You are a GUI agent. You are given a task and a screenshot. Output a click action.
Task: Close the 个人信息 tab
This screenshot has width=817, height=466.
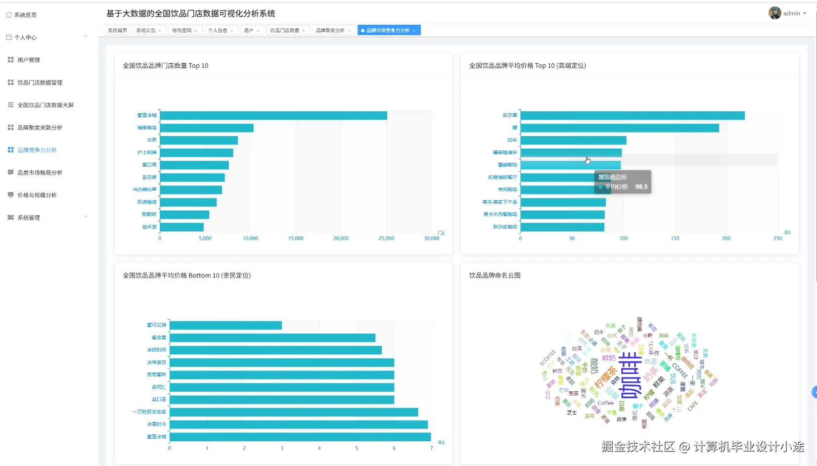[232, 31]
